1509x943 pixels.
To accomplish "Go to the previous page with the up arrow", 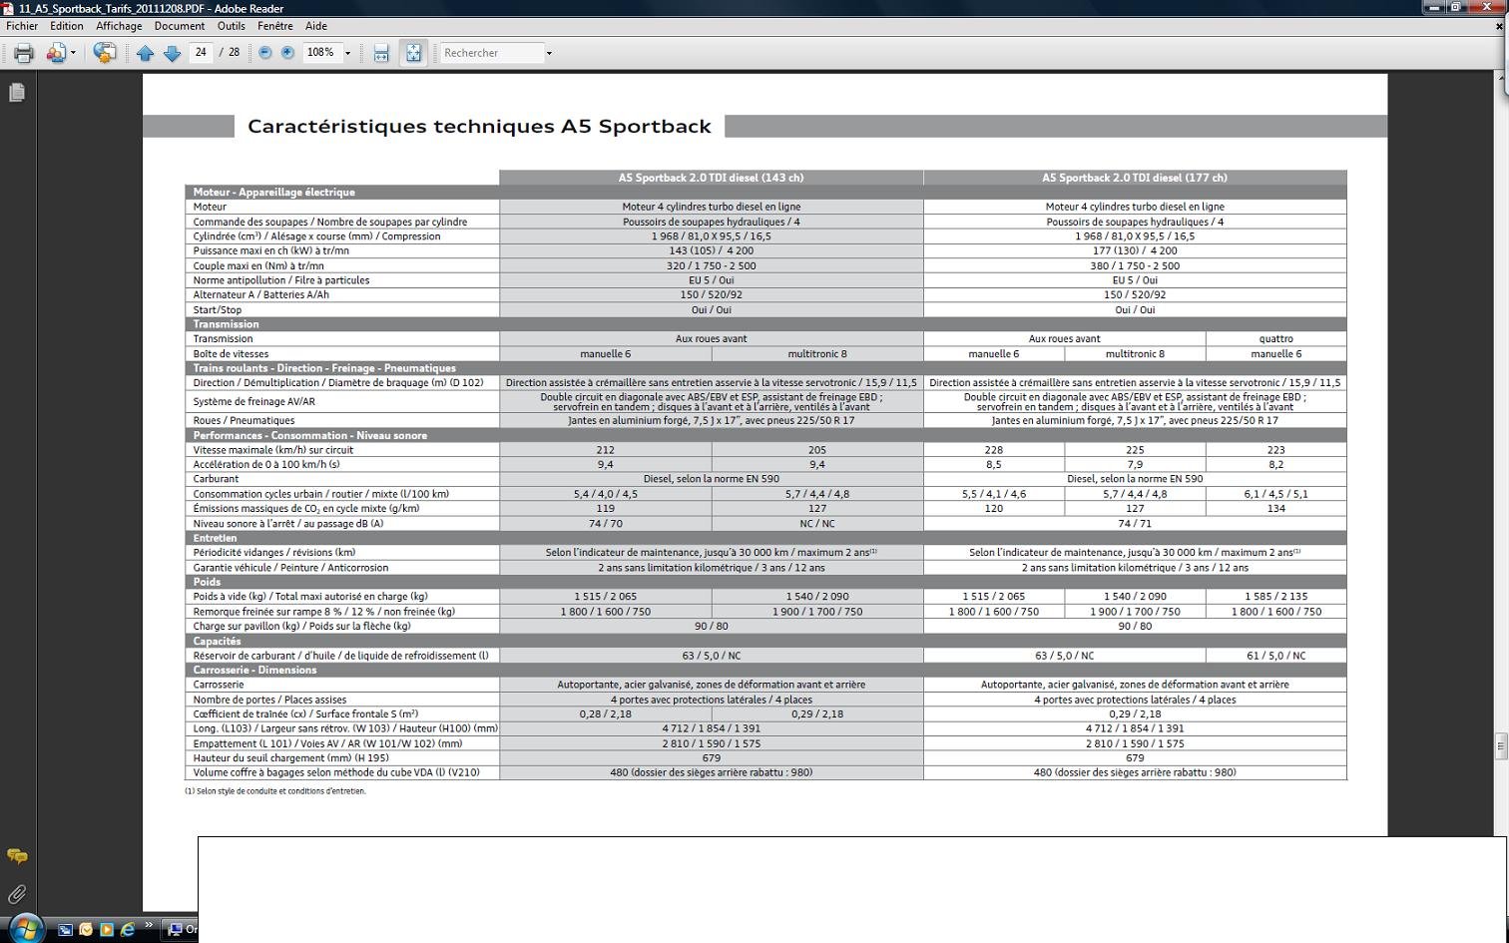I will pos(146,53).
